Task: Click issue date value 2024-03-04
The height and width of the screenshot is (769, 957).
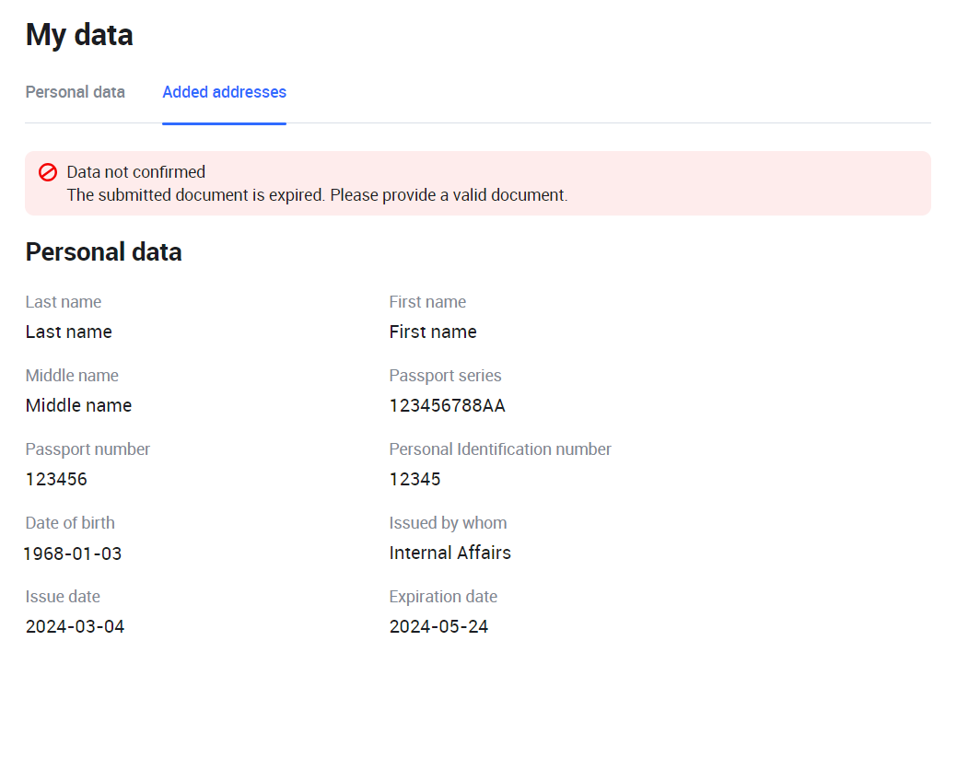Action: (75, 626)
